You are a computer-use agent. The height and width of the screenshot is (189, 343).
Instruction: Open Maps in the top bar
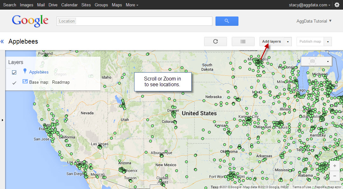pyautogui.click(x=117, y=5)
